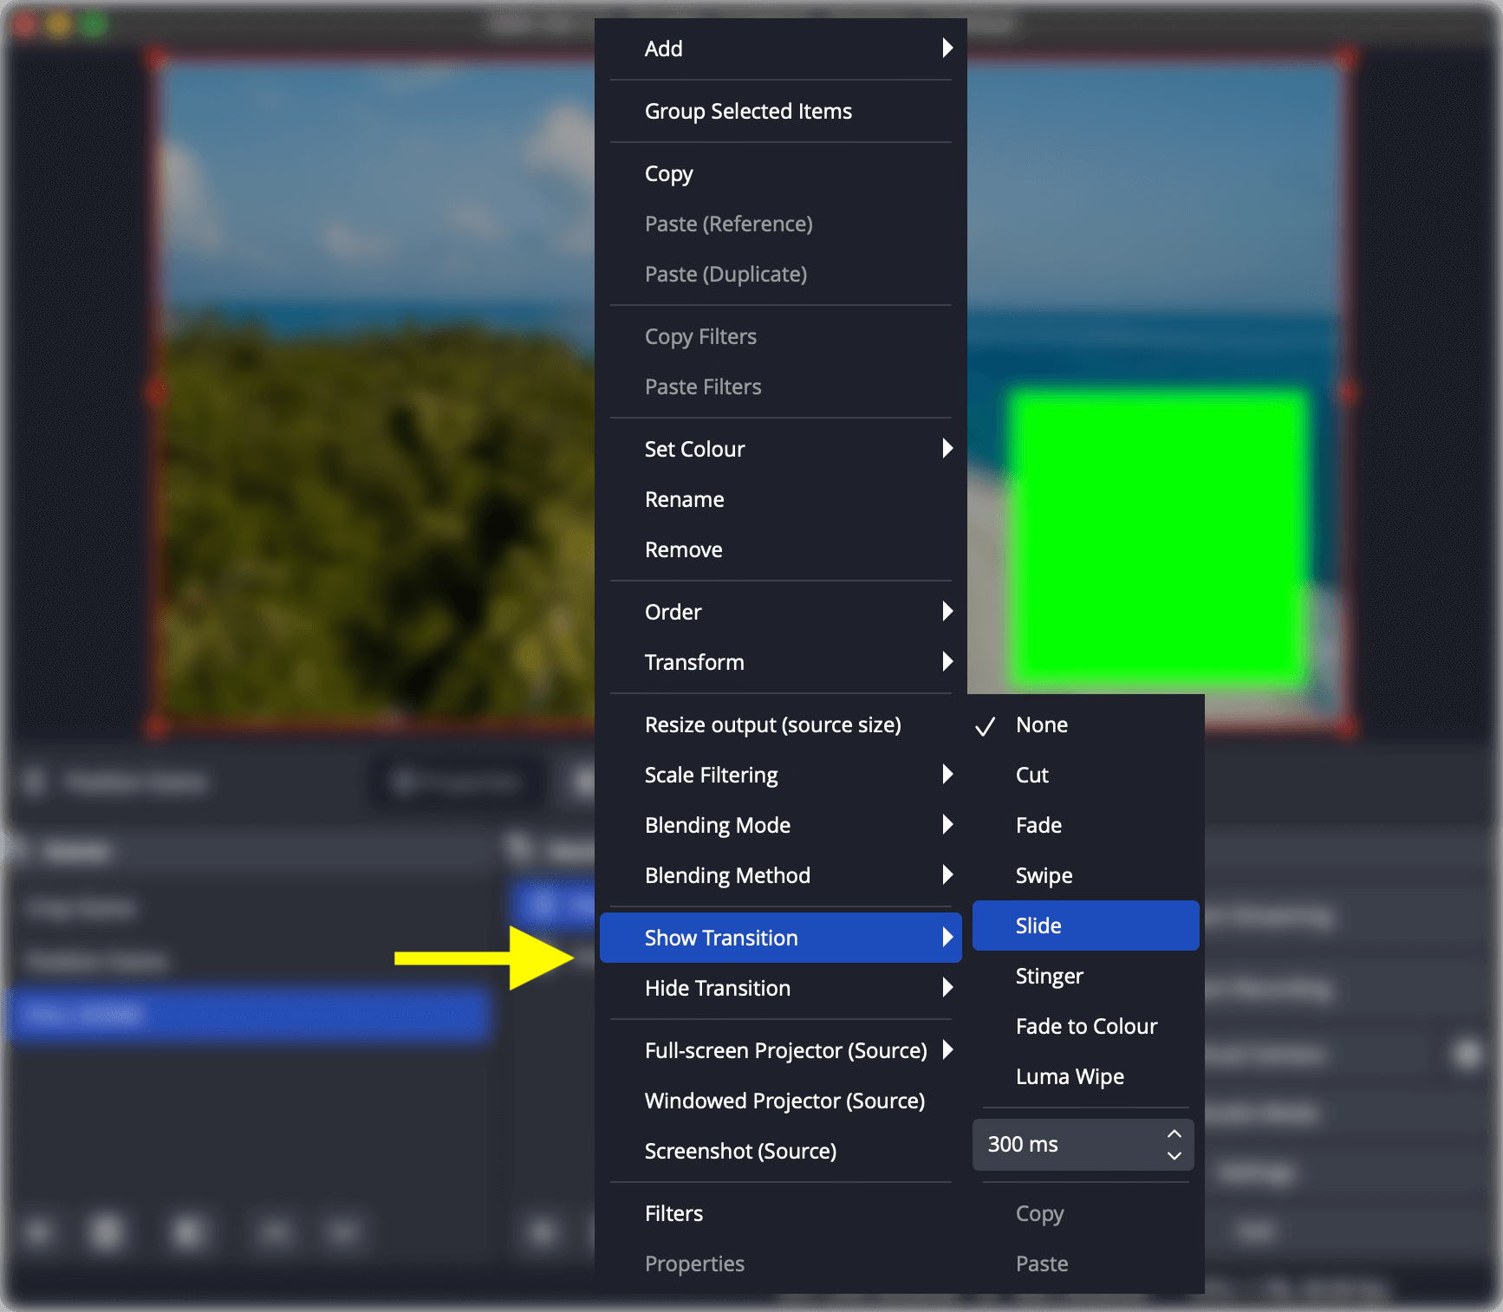Choose Rename from the context menu

point(684,500)
